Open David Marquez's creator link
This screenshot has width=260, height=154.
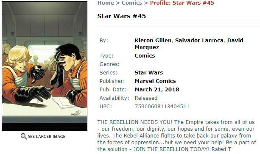point(189,44)
